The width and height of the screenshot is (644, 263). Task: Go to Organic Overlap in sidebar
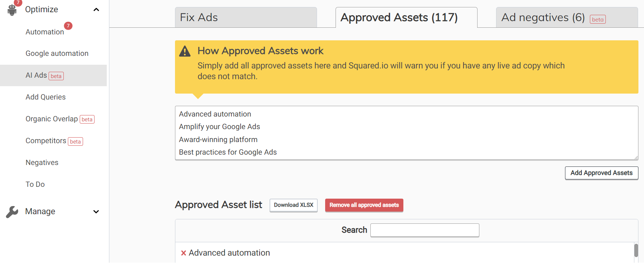click(x=52, y=119)
